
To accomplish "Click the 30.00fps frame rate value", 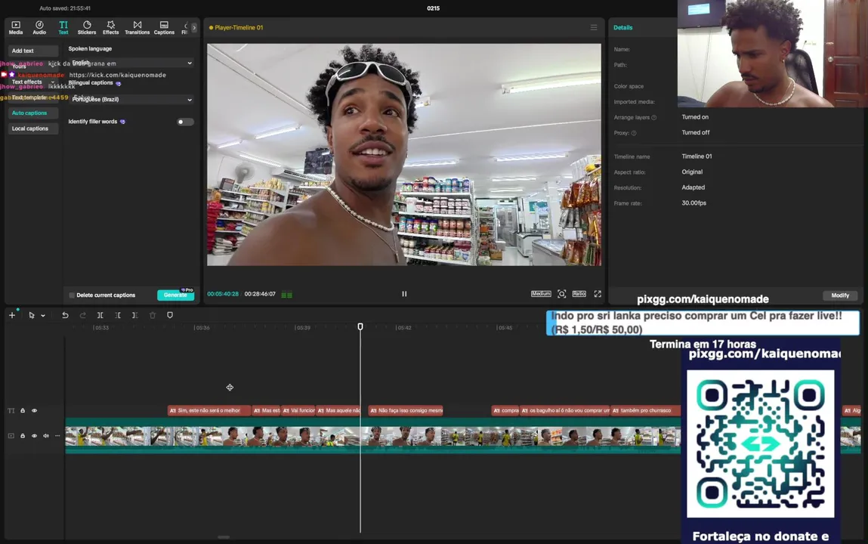I will 693,203.
